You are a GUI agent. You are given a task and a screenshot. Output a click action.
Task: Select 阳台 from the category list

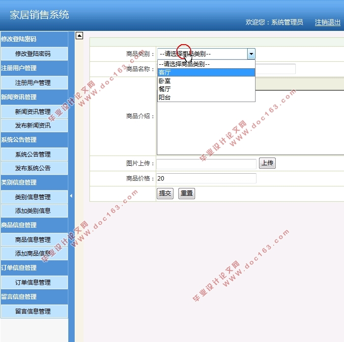pos(206,97)
